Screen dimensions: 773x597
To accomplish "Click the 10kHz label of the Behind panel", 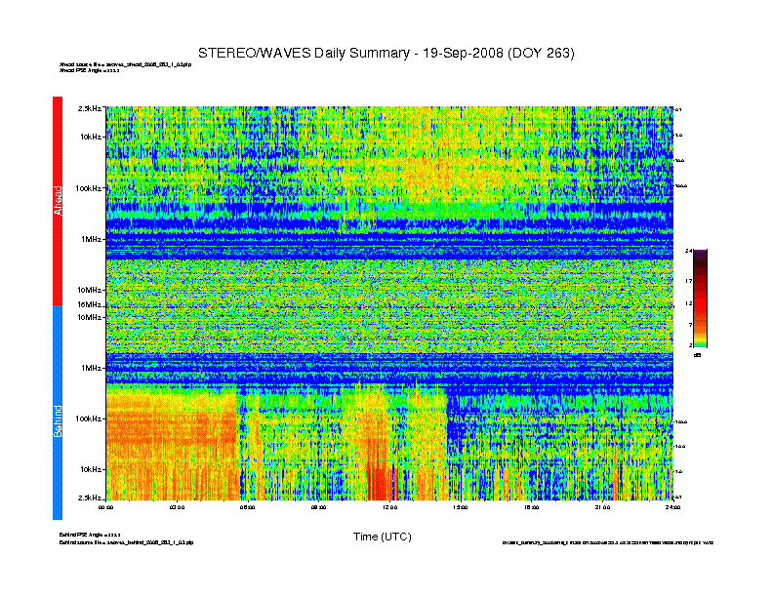I will 91,469.
